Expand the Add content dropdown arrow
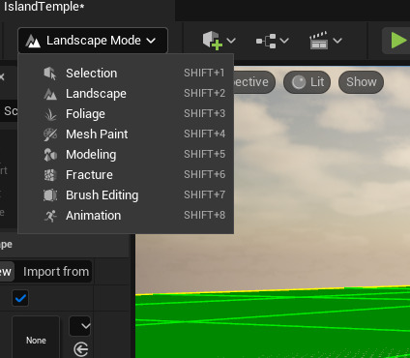This screenshot has width=410, height=358. pyautogui.click(x=231, y=41)
